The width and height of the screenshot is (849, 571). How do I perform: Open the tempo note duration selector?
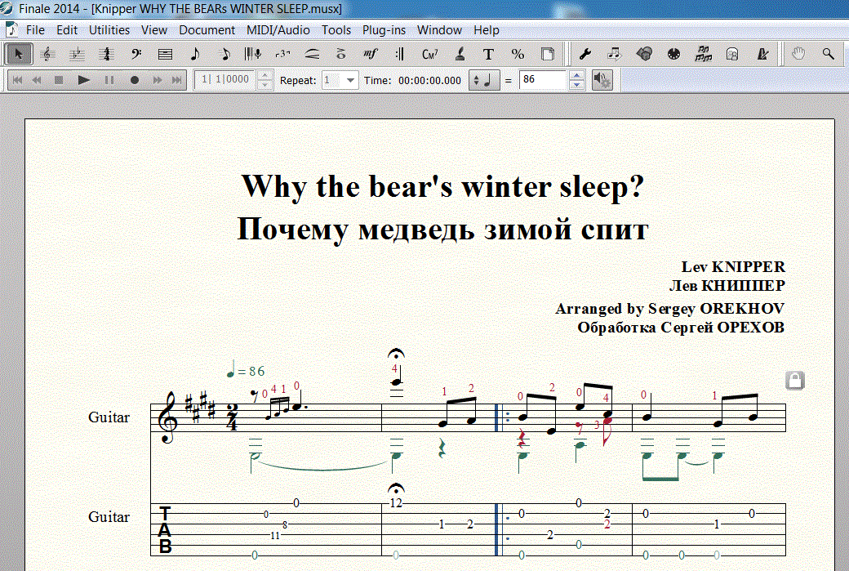point(483,80)
